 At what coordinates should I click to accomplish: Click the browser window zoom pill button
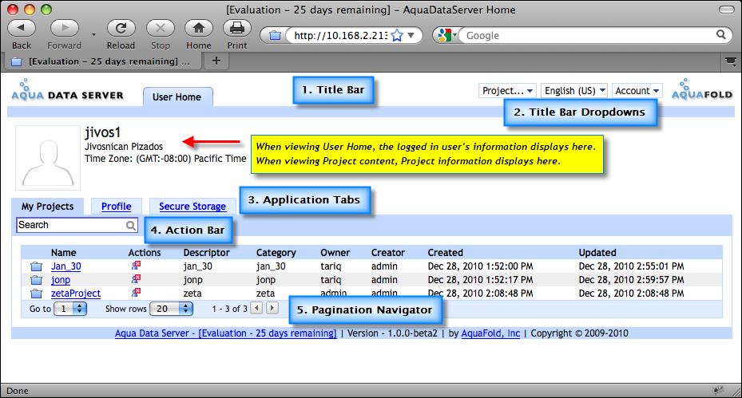click(726, 10)
